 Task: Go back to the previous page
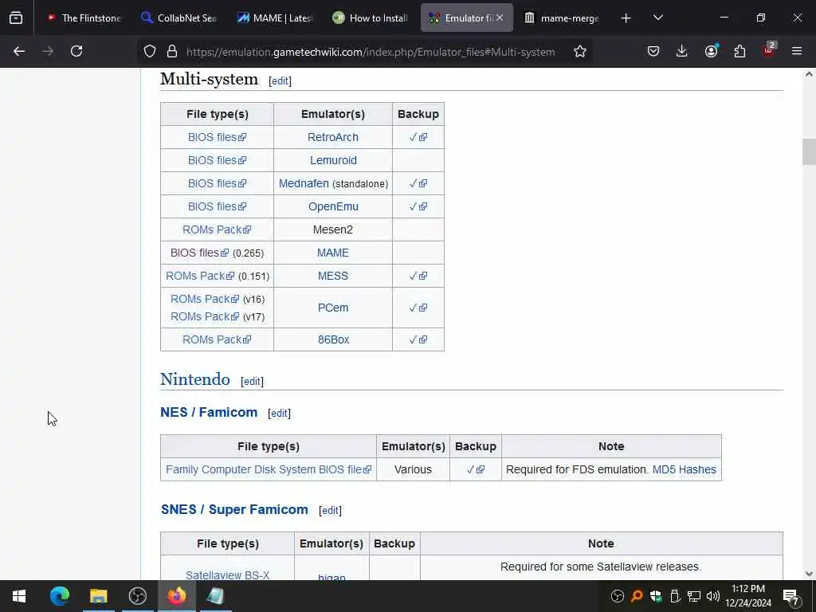coord(19,51)
